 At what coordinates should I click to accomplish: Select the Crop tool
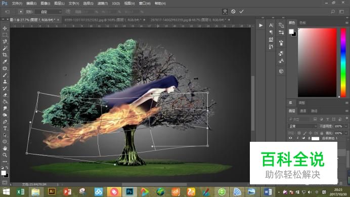click(x=5, y=55)
